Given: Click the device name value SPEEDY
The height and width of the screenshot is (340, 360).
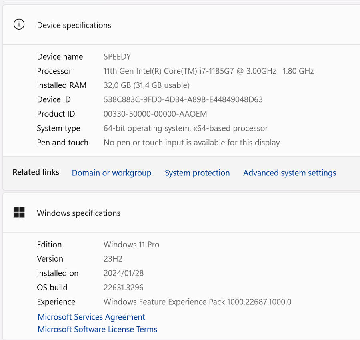Looking at the screenshot, I should 117,57.
